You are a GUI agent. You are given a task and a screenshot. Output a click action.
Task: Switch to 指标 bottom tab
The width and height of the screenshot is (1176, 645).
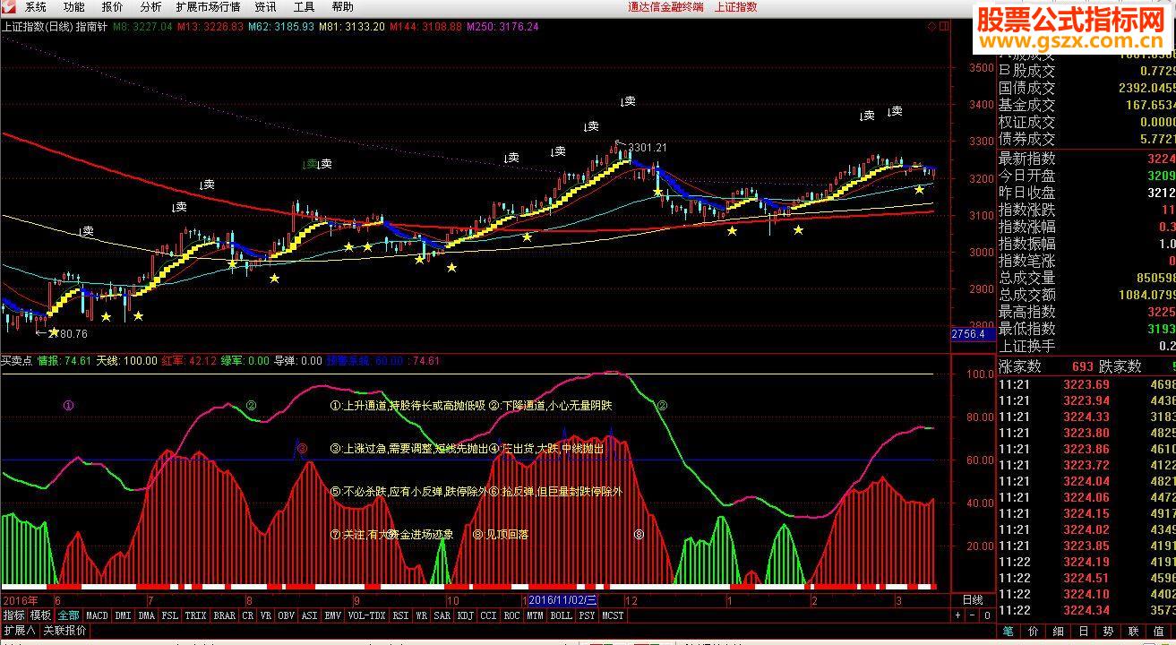coord(13,615)
